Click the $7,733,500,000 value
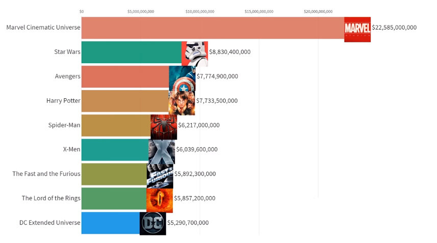Image resolution: width=437 pixels, height=243 pixels. coord(217,101)
